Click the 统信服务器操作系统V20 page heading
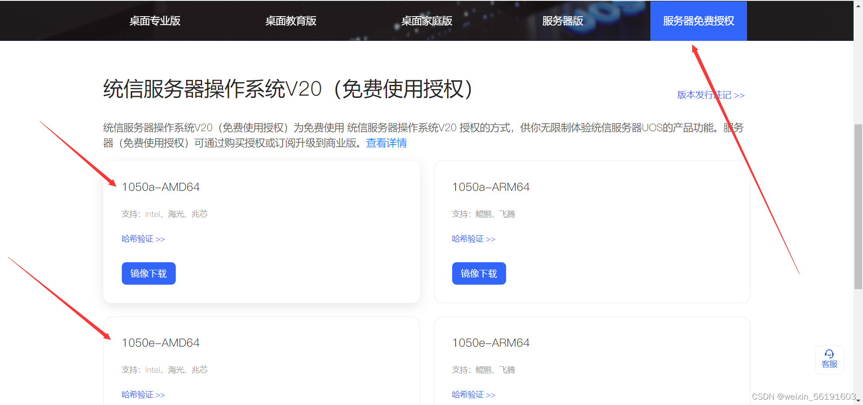 288,89
